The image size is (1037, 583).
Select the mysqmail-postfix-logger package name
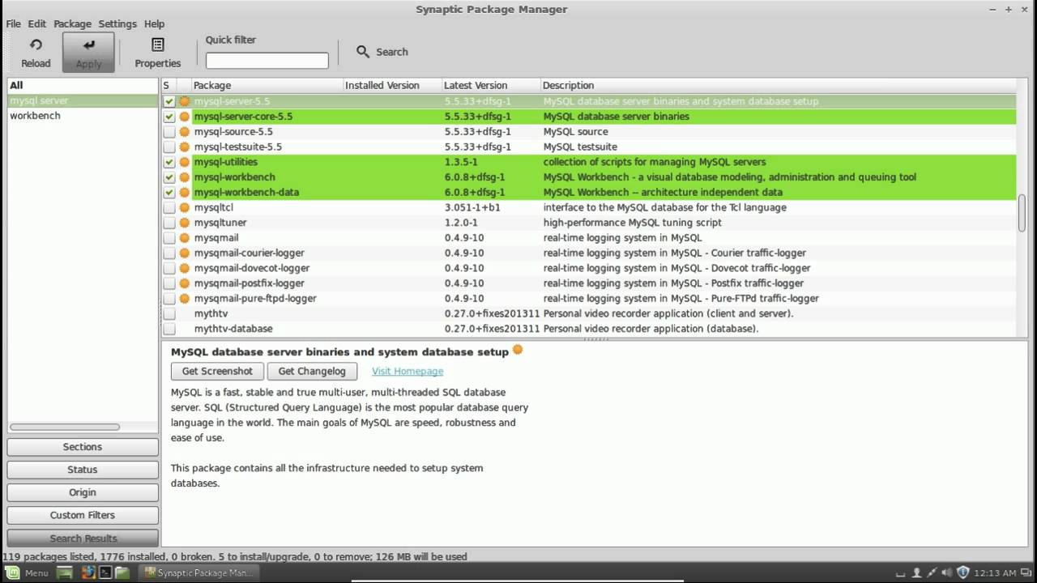pos(250,283)
